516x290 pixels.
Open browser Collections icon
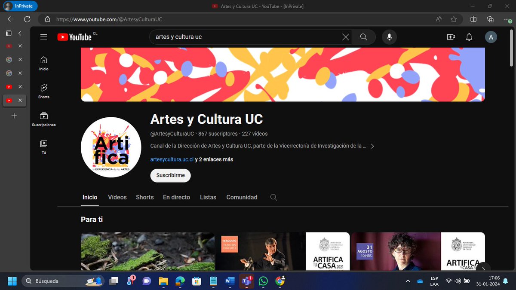click(x=490, y=19)
